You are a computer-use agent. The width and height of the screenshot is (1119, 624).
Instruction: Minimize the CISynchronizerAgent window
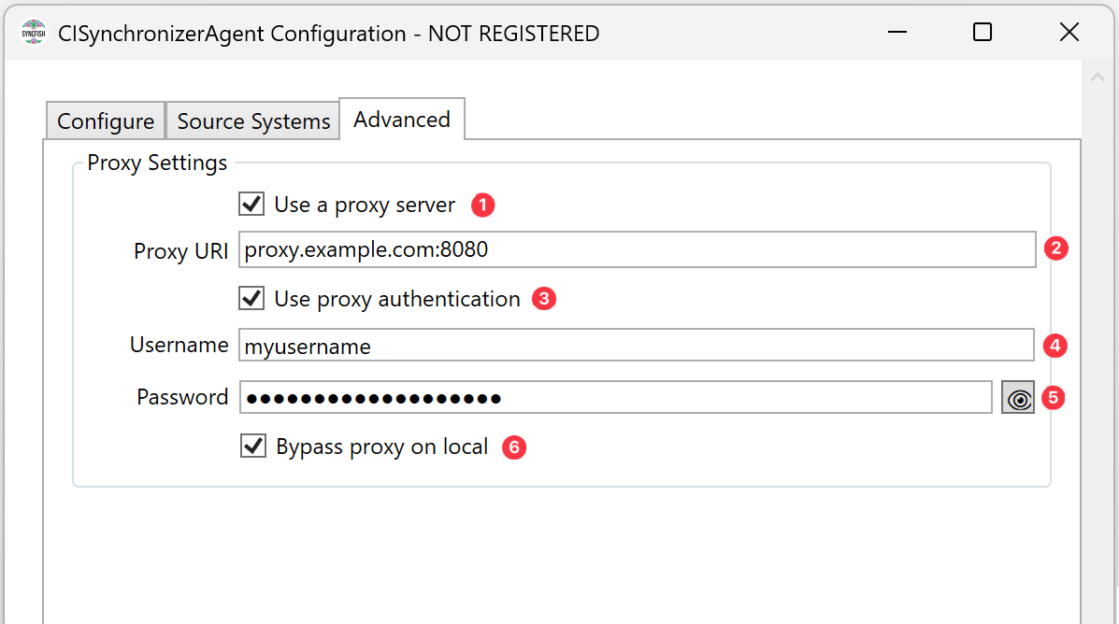pyautogui.click(x=896, y=33)
